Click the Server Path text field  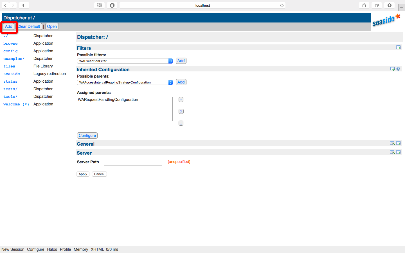pos(133,162)
